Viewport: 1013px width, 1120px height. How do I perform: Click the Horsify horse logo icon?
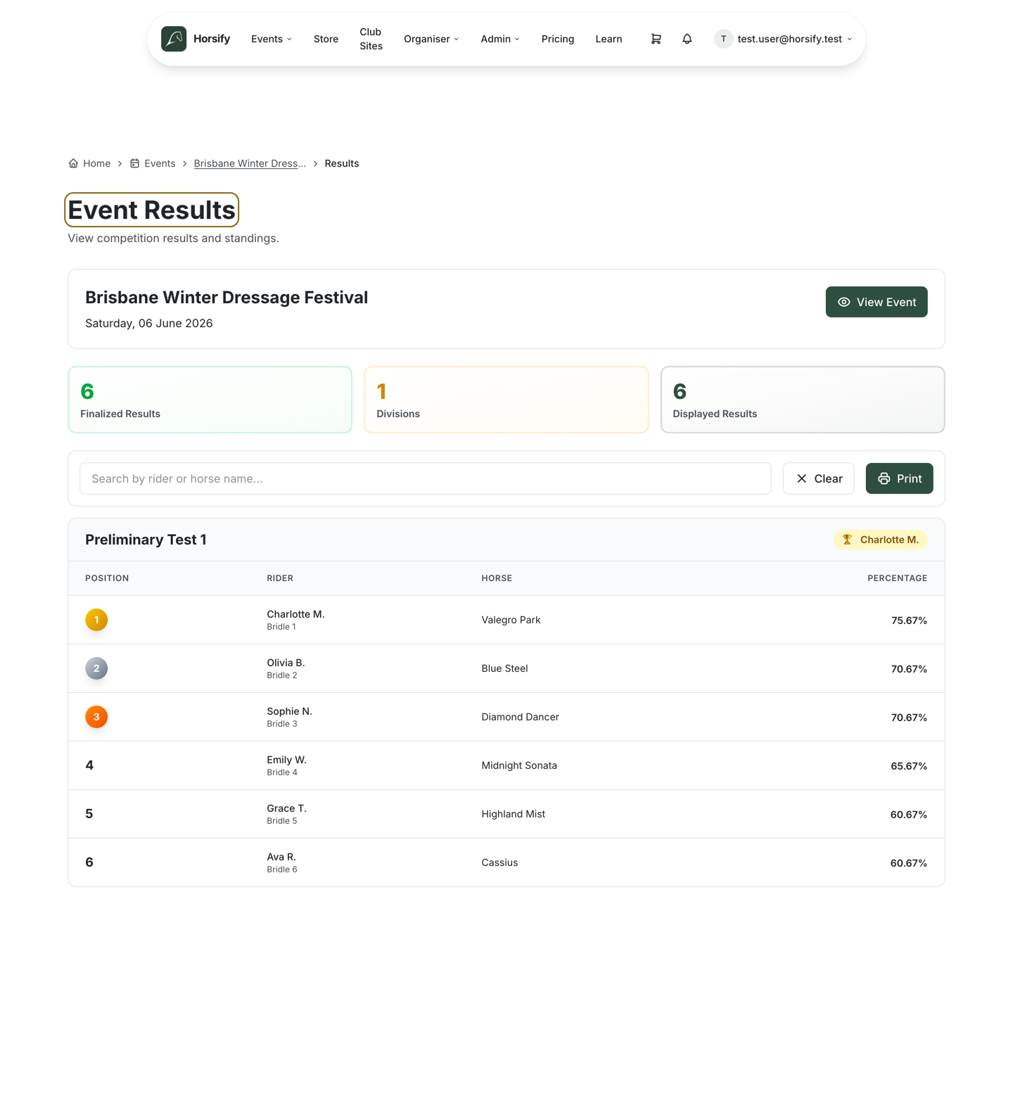pyautogui.click(x=174, y=39)
